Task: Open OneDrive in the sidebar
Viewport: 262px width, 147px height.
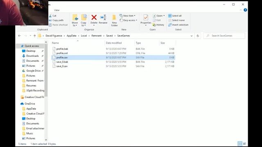Action: coord(28,104)
